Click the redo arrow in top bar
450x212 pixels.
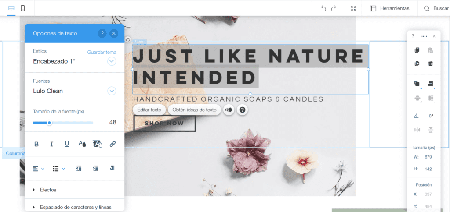pyautogui.click(x=334, y=8)
